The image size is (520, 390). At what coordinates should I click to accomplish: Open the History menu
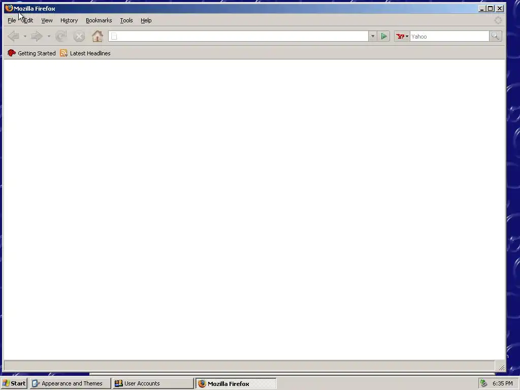point(69,20)
